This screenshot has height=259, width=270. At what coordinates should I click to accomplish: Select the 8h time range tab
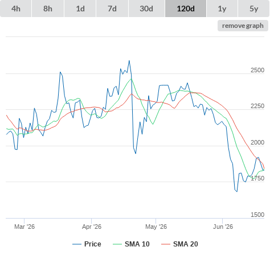tap(48, 9)
